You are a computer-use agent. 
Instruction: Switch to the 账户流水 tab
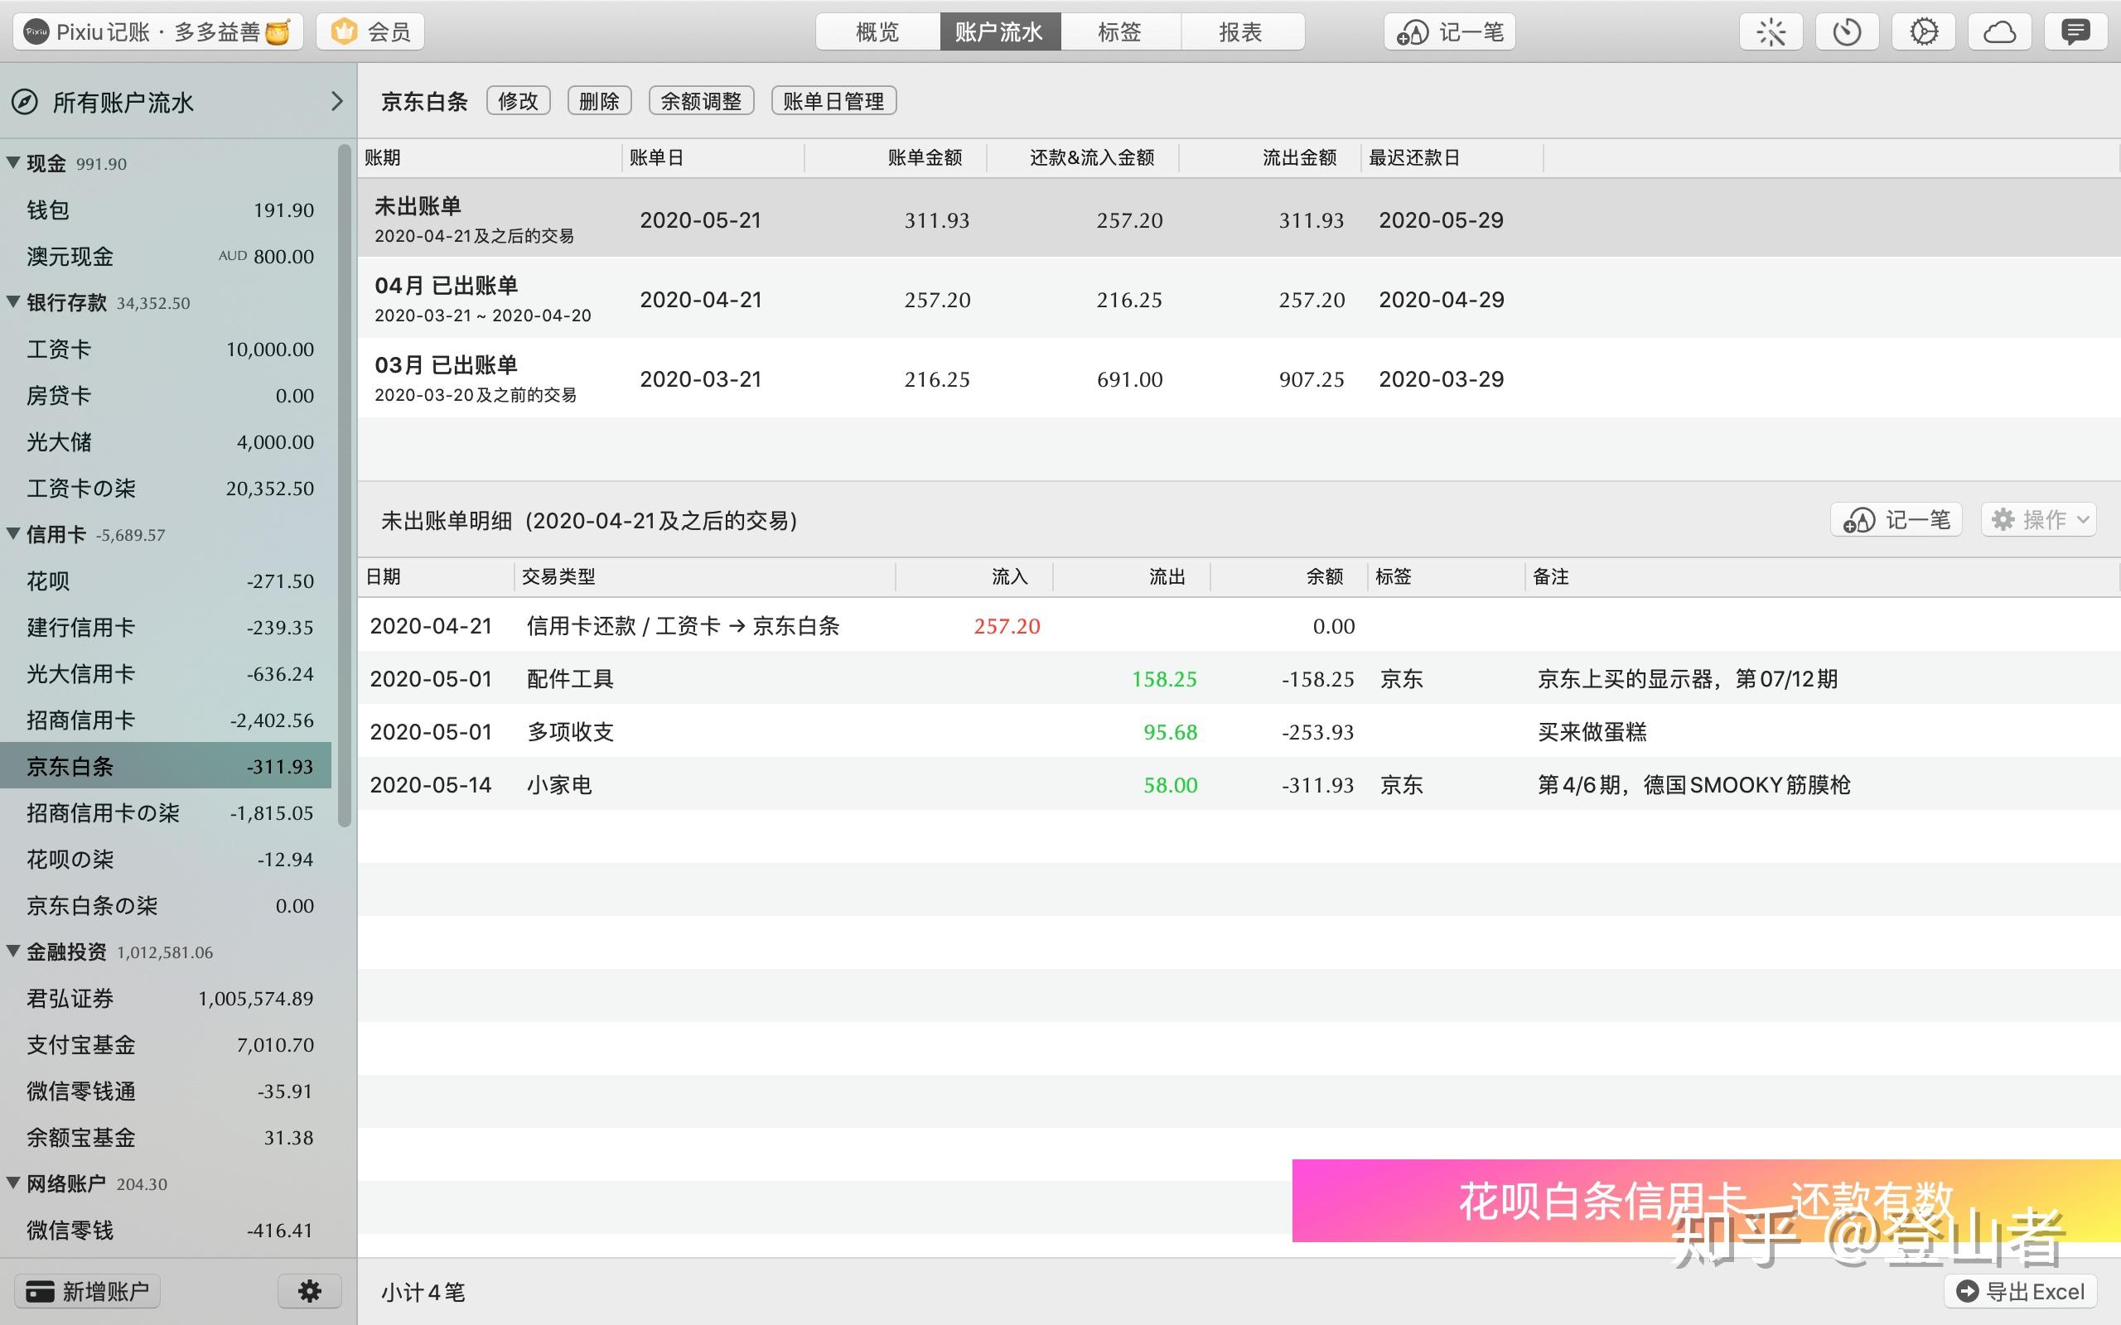click(1000, 32)
